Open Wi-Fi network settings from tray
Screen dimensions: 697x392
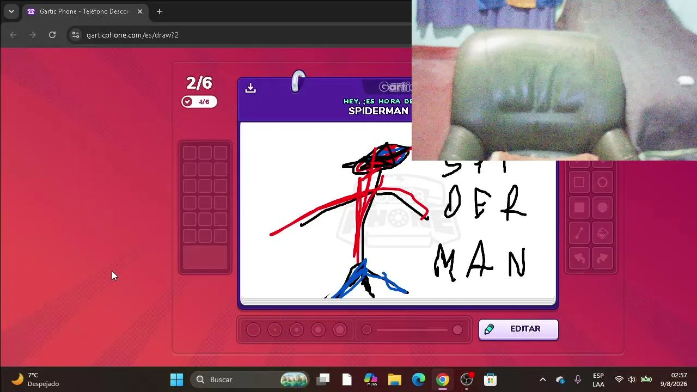619,379
